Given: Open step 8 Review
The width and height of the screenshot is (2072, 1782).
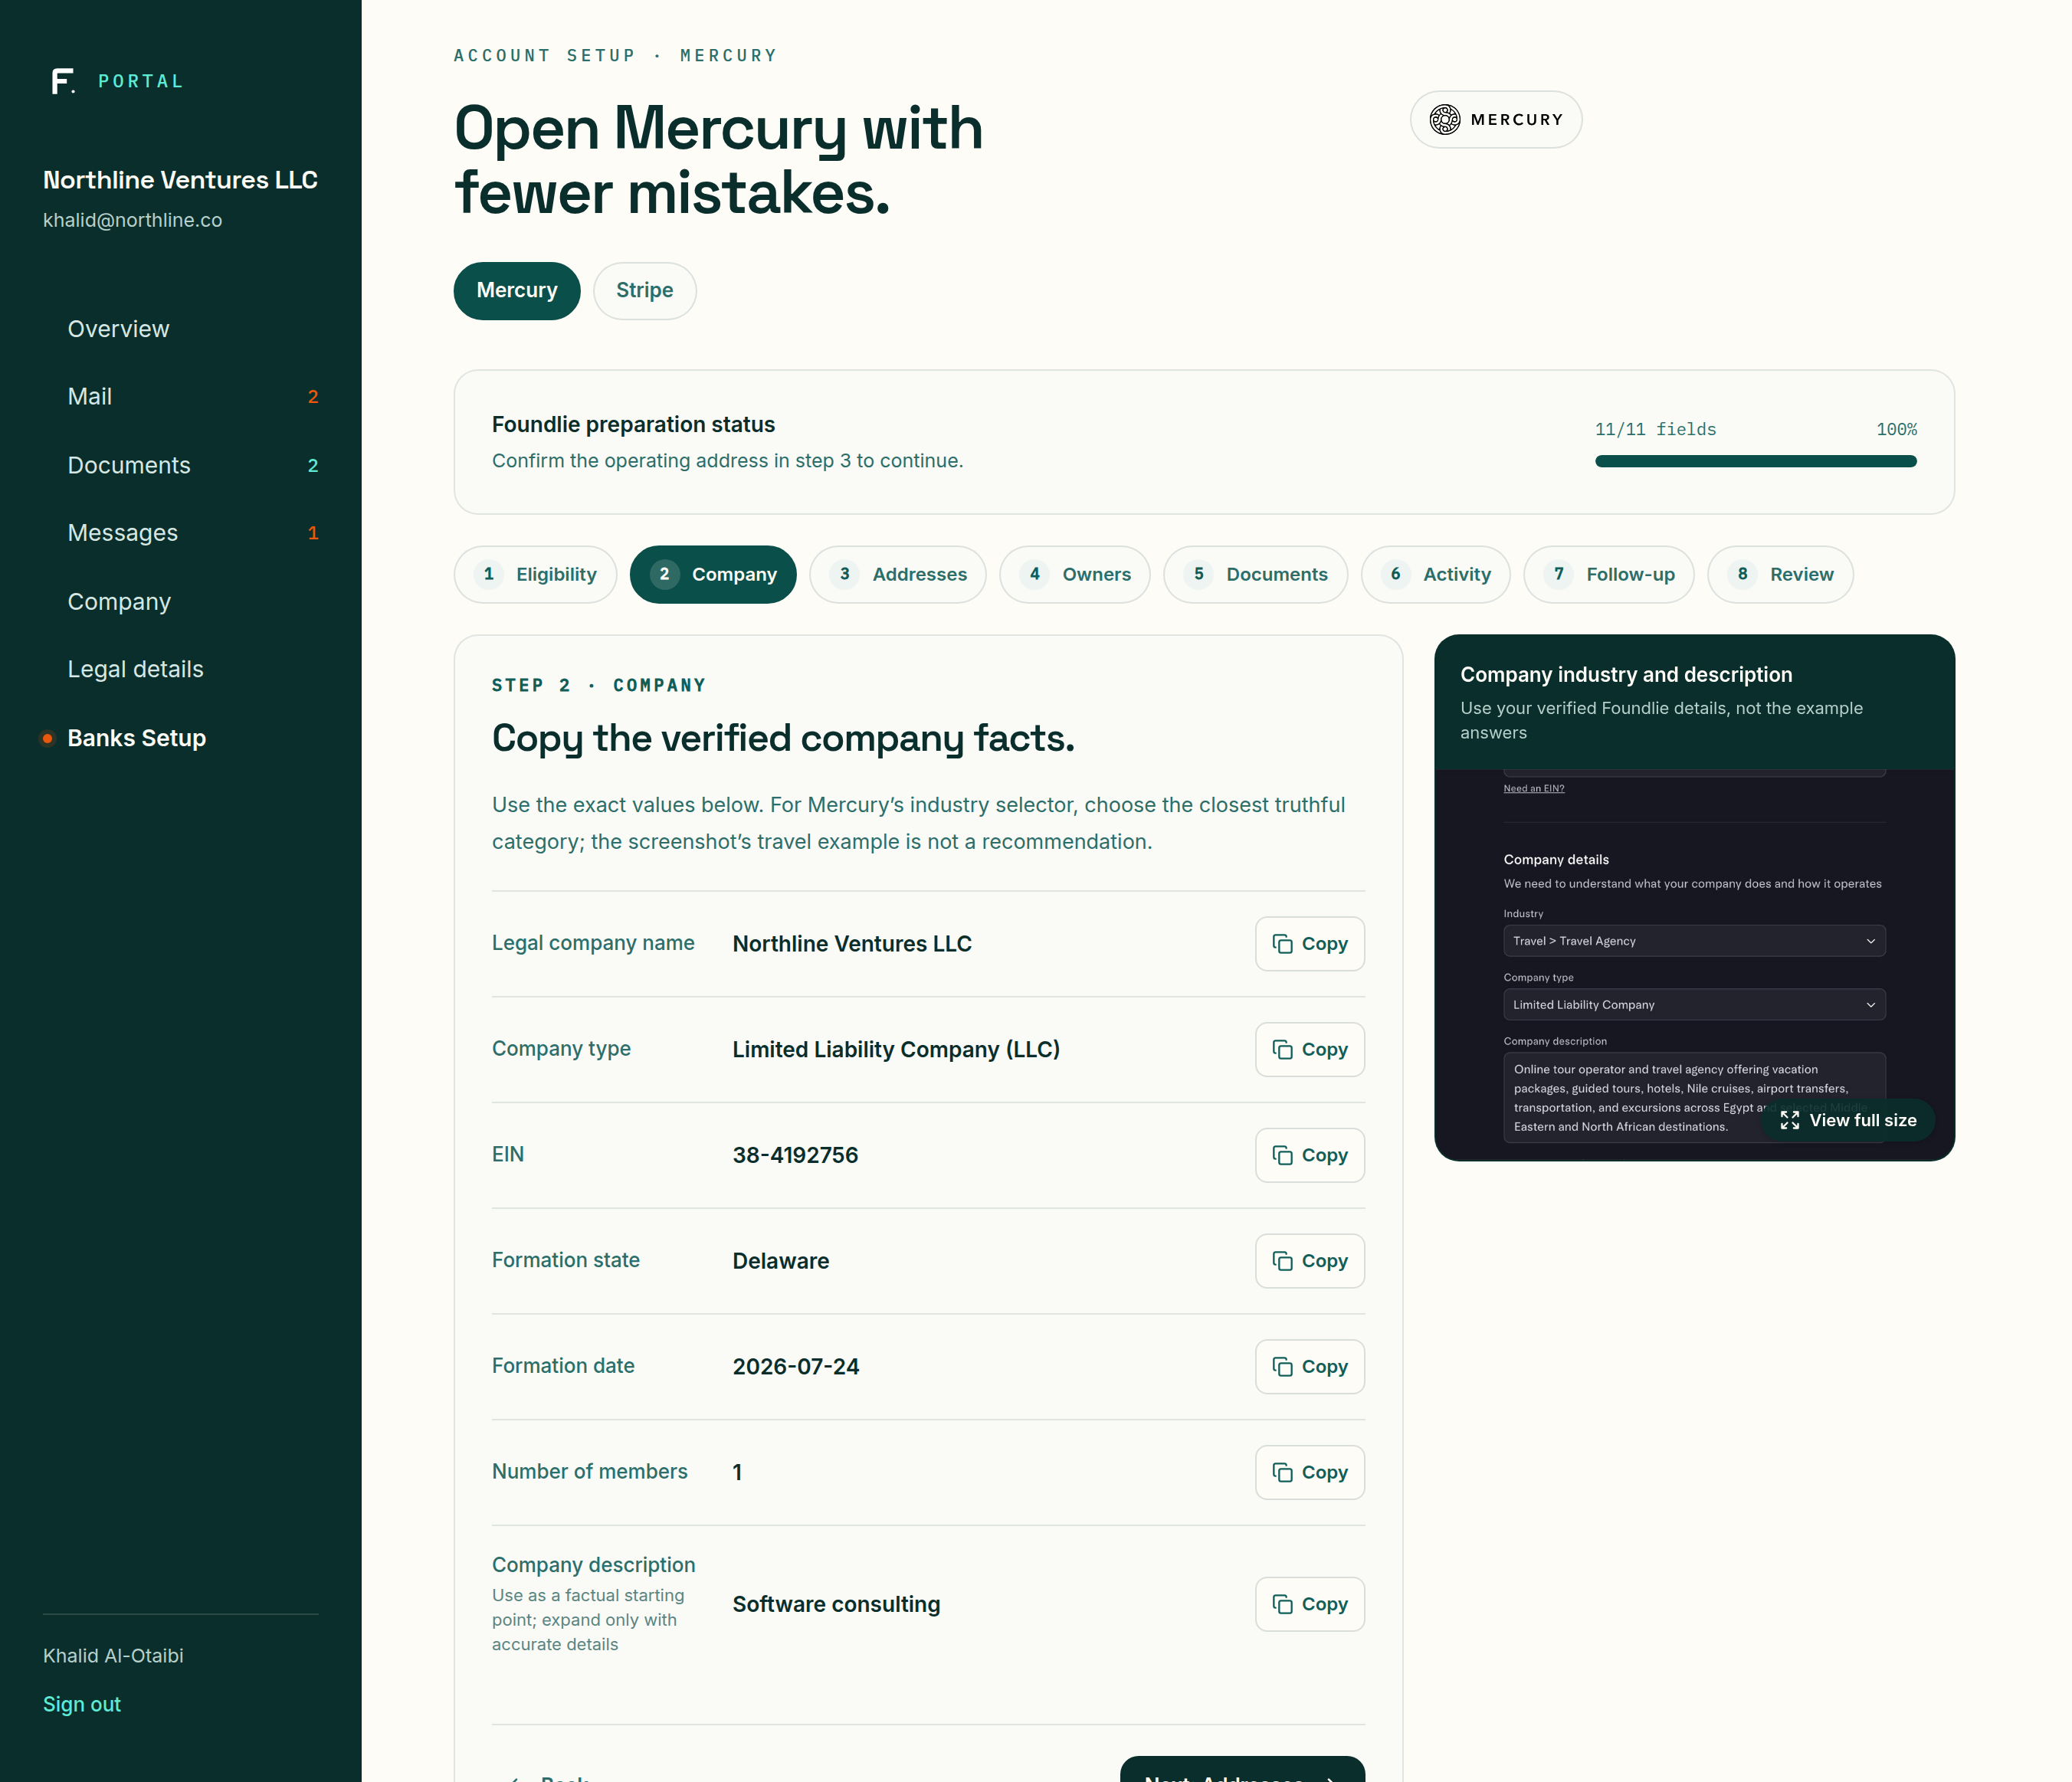Looking at the screenshot, I should tap(1780, 574).
